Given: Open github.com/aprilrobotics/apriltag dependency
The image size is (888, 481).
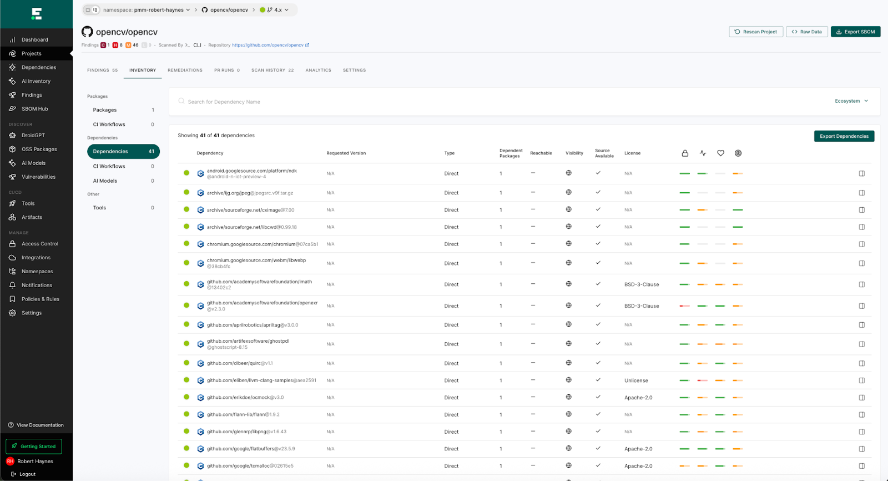Looking at the screenshot, I should pos(253,325).
